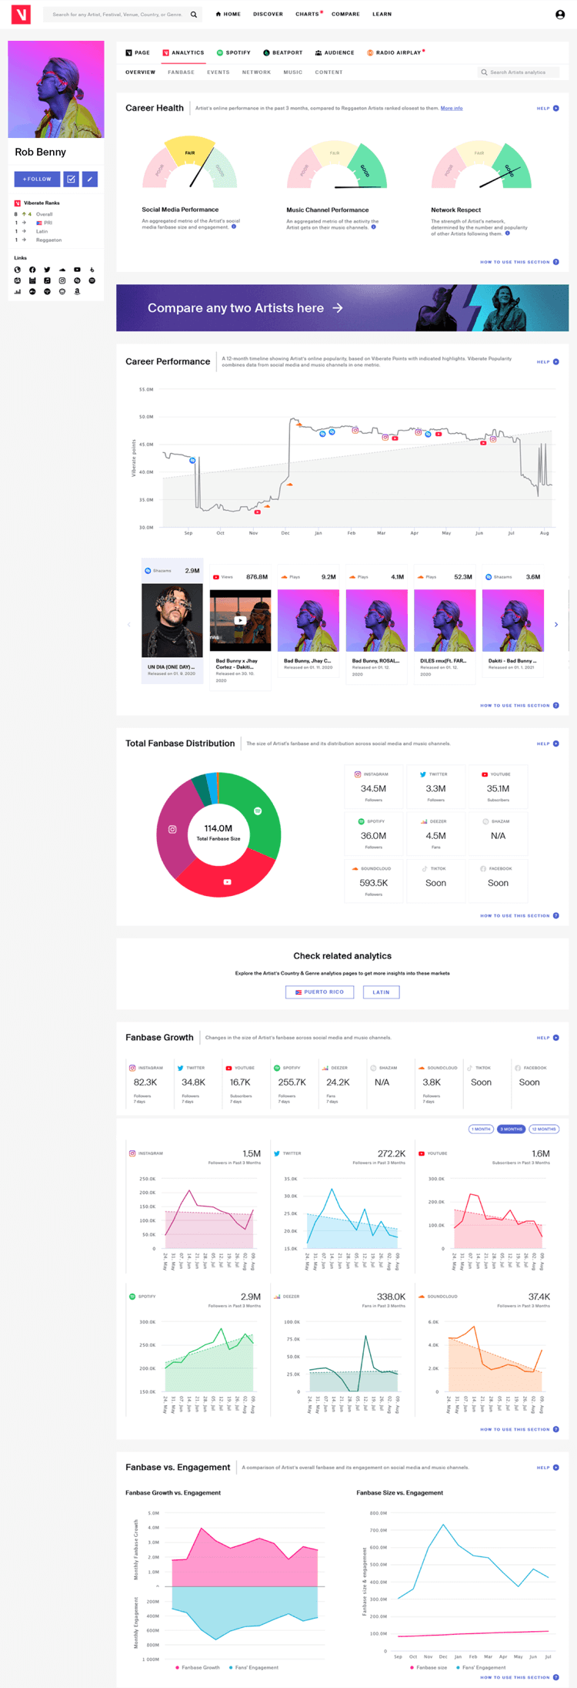This screenshot has height=1688, width=577.
Task: Open the Spotify link icon in Links
Action: pyautogui.click(x=92, y=280)
